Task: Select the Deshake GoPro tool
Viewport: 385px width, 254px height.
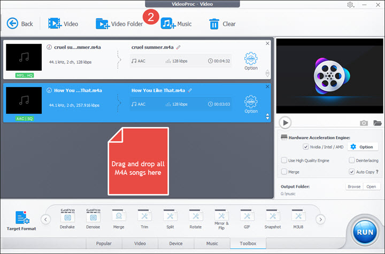Action: pyautogui.click(x=67, y=219)
